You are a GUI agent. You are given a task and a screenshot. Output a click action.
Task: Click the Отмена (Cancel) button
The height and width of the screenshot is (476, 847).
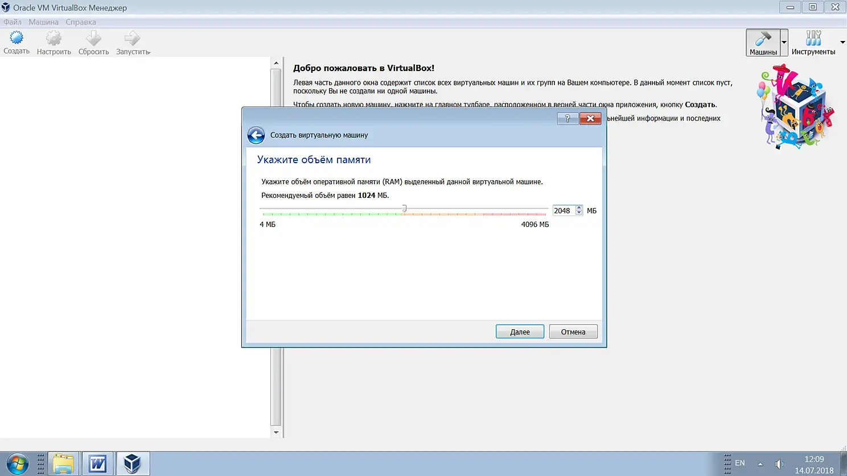pos(573,332)
